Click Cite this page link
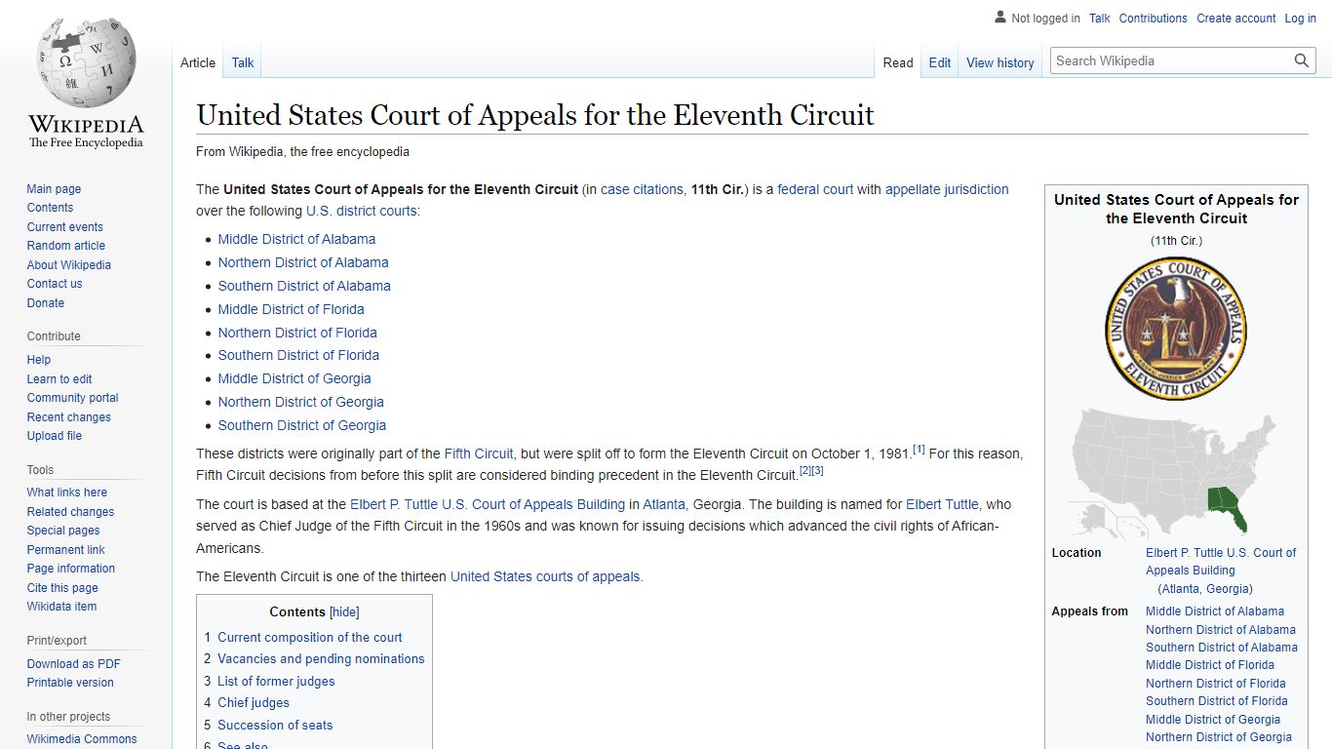The image size is (1332, 749). [62, 588]
